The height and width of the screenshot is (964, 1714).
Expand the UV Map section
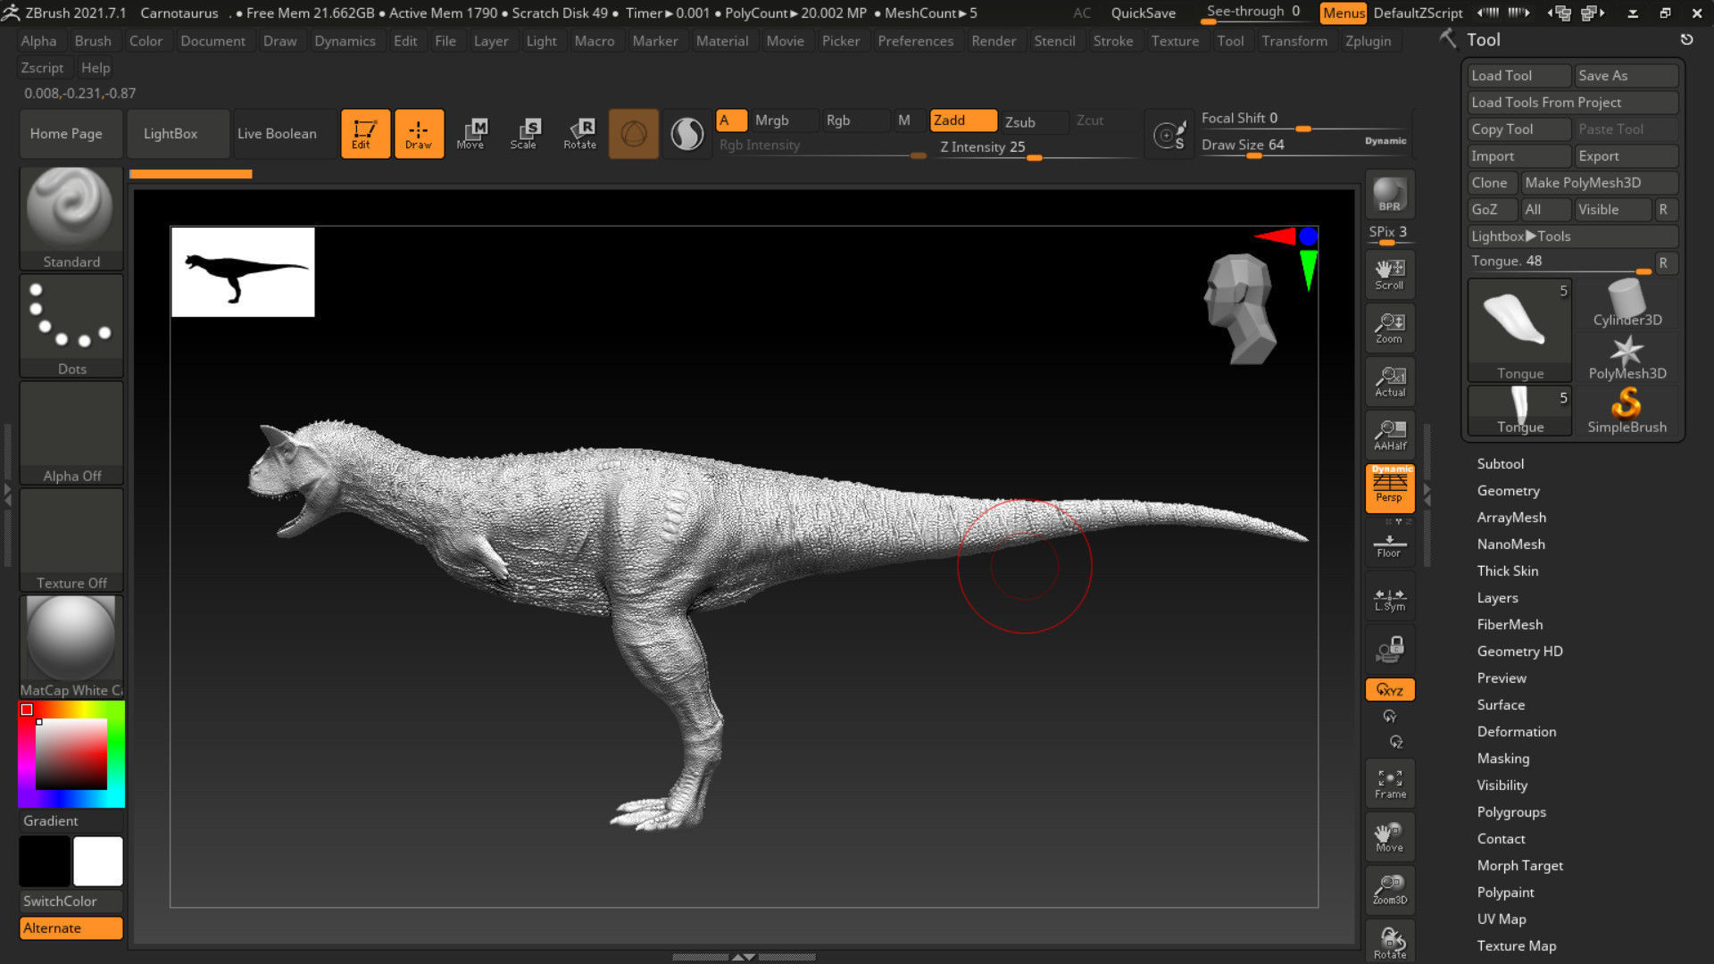pos(1501,919)
